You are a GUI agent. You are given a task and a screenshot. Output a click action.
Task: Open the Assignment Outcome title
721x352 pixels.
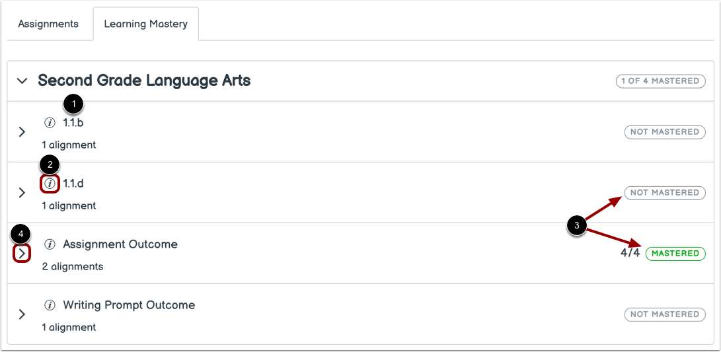tap(120, 244)
